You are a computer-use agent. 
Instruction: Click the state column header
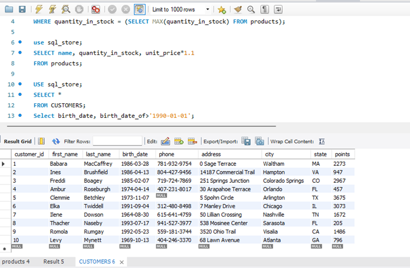[x=320, y=154]
